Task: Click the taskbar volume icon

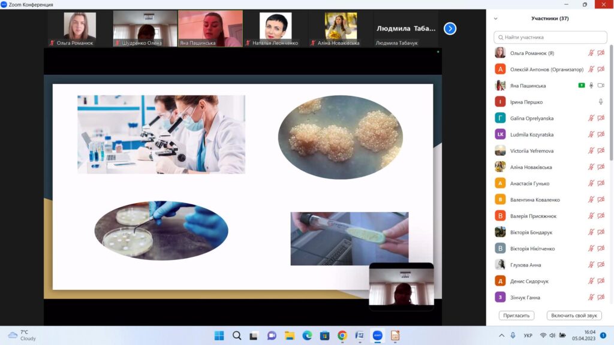Action: (552, 335)
